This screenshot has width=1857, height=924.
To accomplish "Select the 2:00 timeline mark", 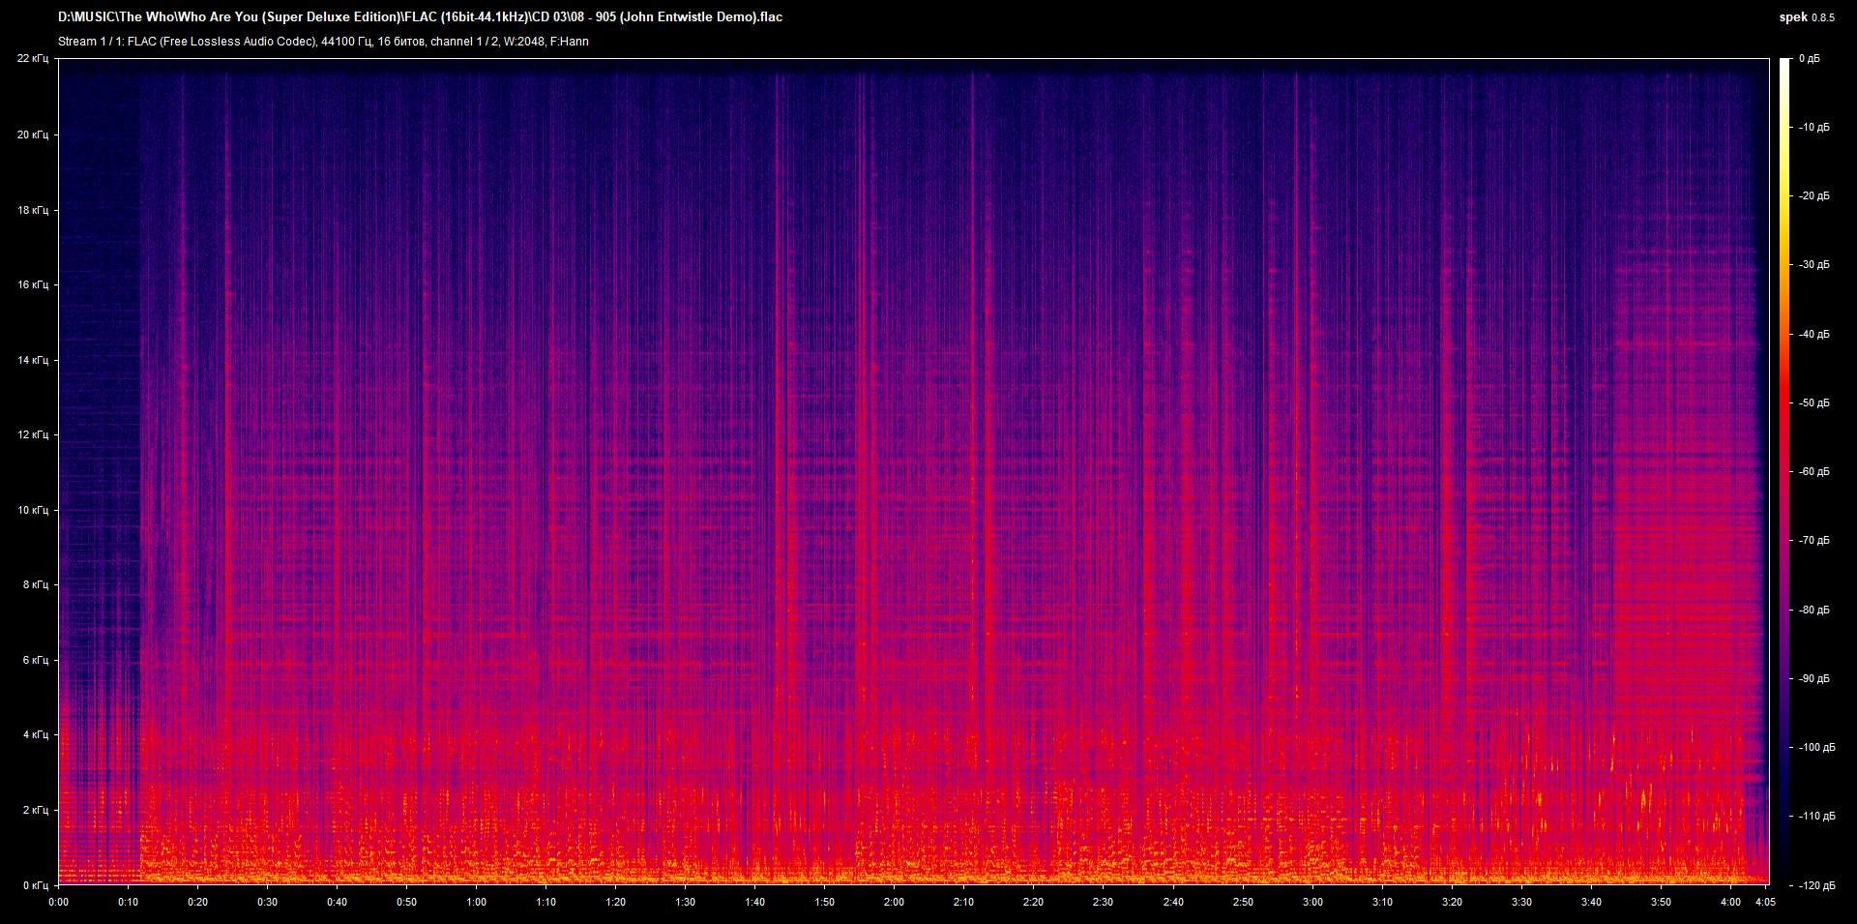I will coord(894,901).
